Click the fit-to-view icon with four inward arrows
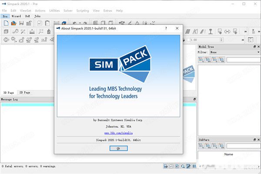Image resolution: width=261 pixels, height=174 pixels. pos(251,40)
